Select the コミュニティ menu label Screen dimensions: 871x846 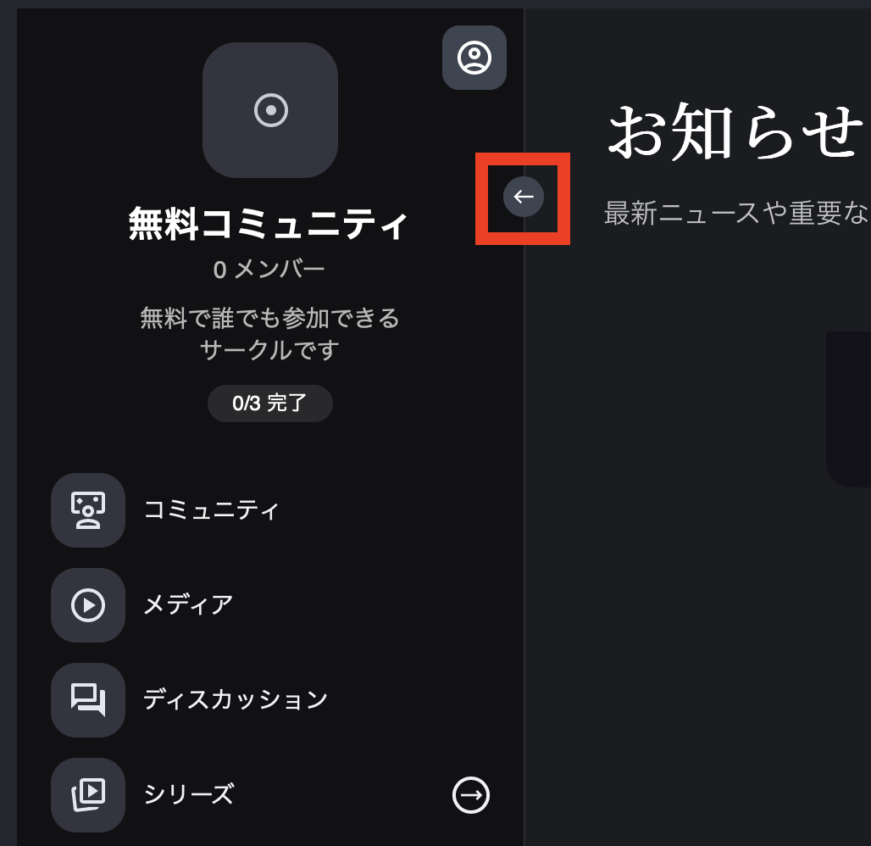[212, 510]
